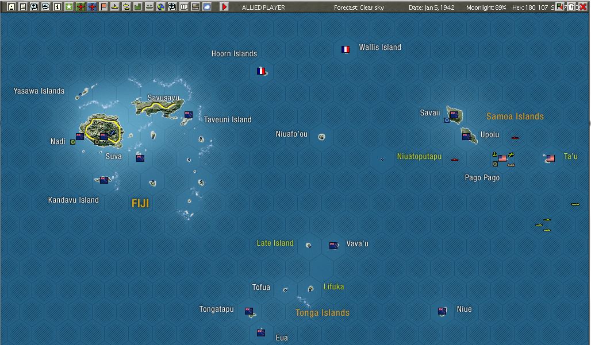Close the game with the red X
The image size is (591, 345).
(583, 7)
